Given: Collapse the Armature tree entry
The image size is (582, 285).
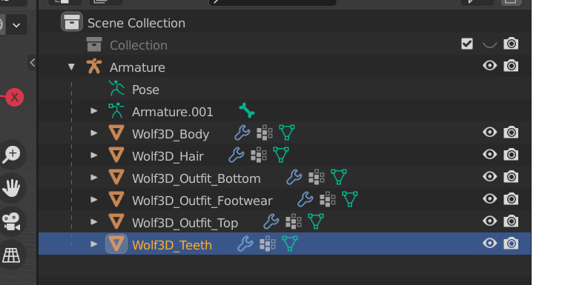Looking at the screenshot, I should (x=71, y=67).
